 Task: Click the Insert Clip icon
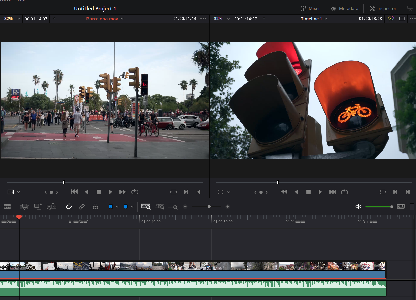(25, 207)
